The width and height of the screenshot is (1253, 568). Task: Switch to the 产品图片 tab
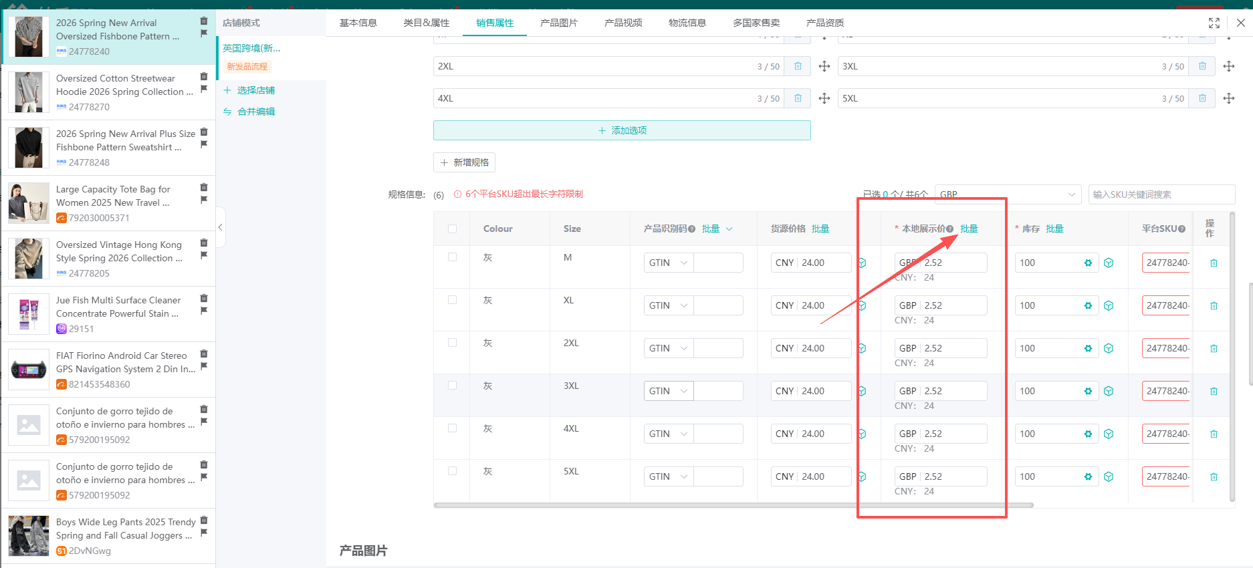[558, 23]
